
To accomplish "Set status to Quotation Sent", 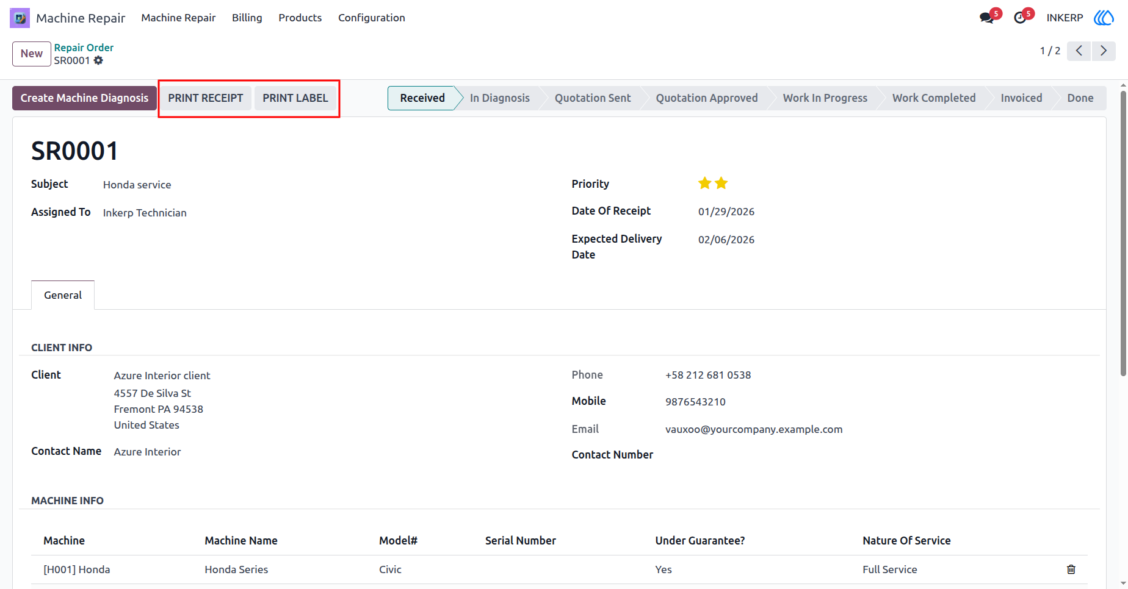I will pos(593,98).
